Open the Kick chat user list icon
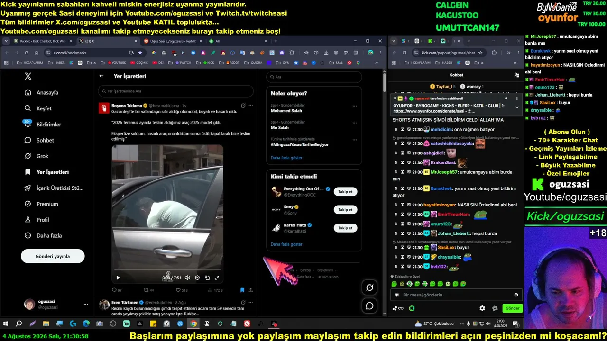Screen dimensions: 607x341 click(x=516, y=75)
